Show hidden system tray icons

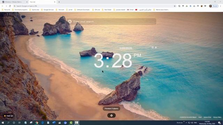pyautogui.click(x=186, y=123)
